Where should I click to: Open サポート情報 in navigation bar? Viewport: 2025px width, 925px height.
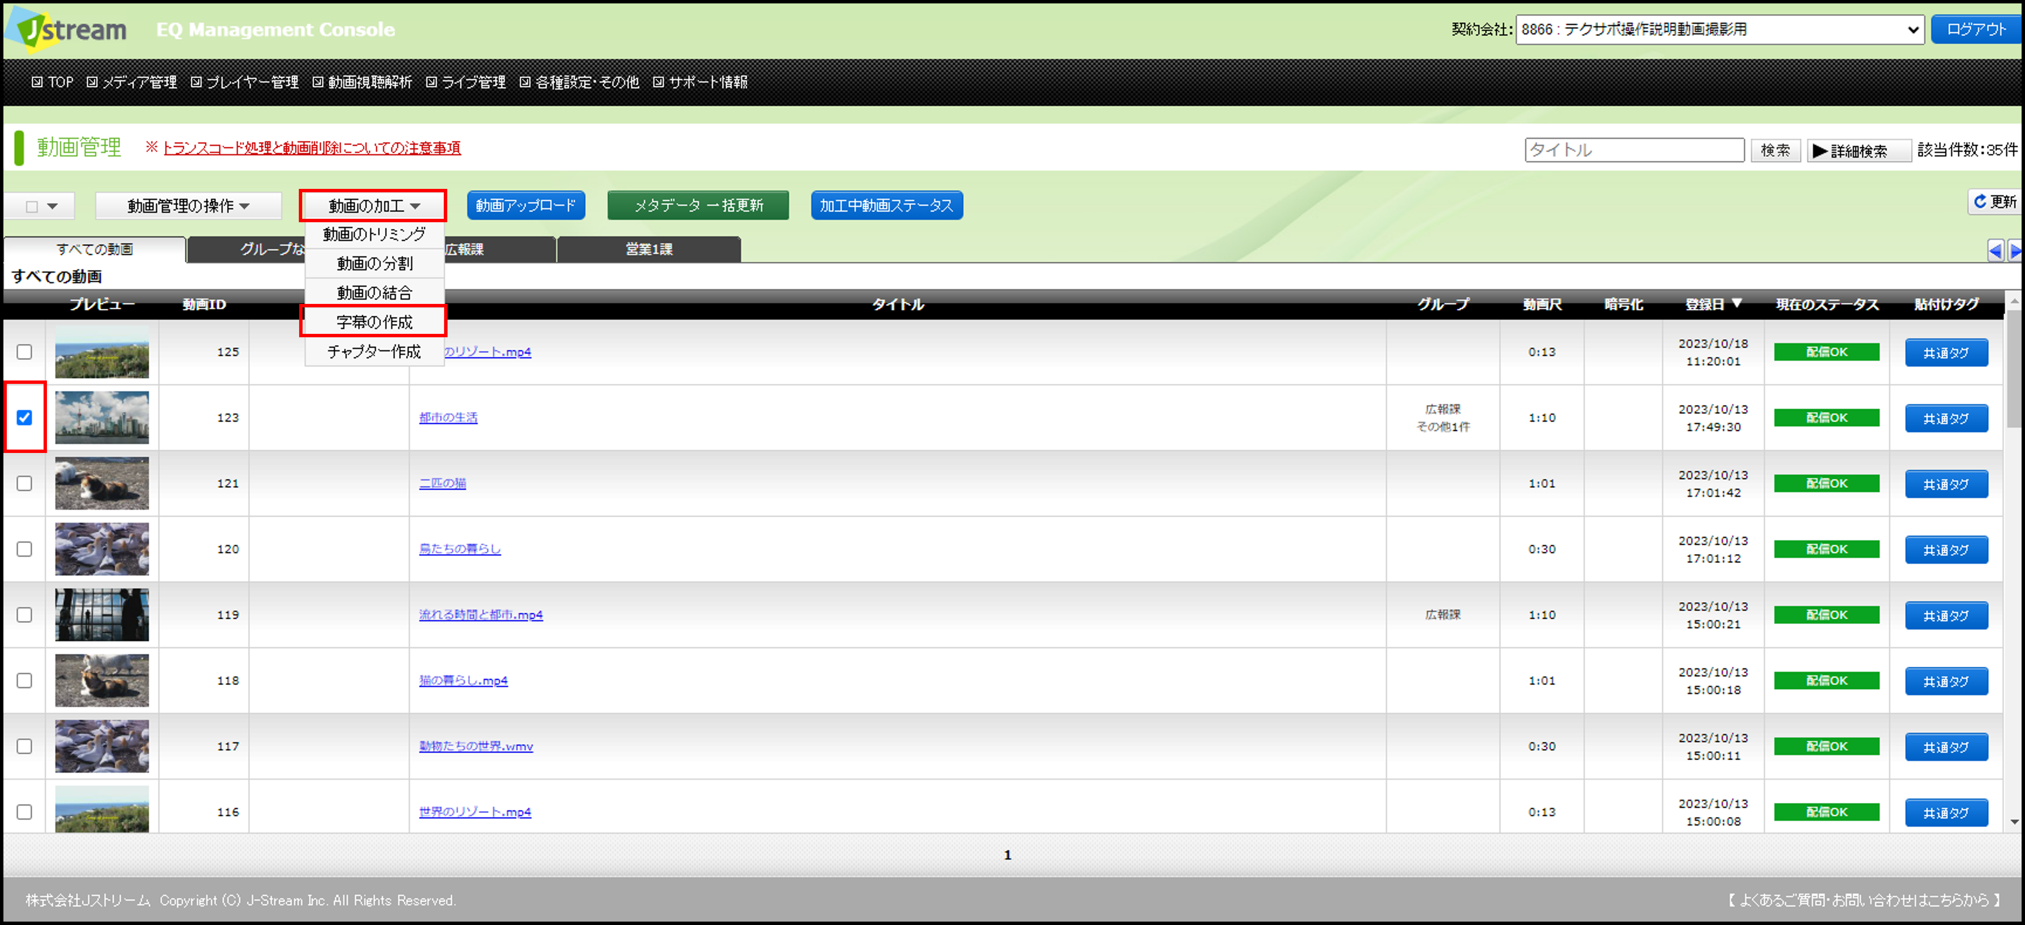[700, 82]
